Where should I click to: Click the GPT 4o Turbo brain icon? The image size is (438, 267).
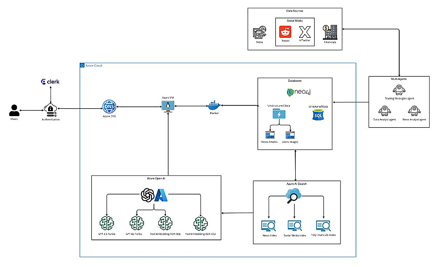136,223
